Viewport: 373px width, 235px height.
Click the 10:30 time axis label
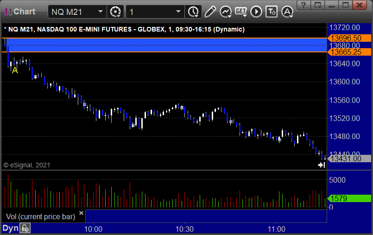coord(184,229)
